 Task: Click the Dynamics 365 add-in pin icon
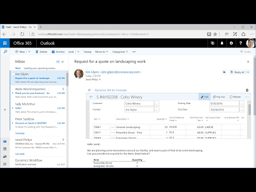[x=247, y=90]
